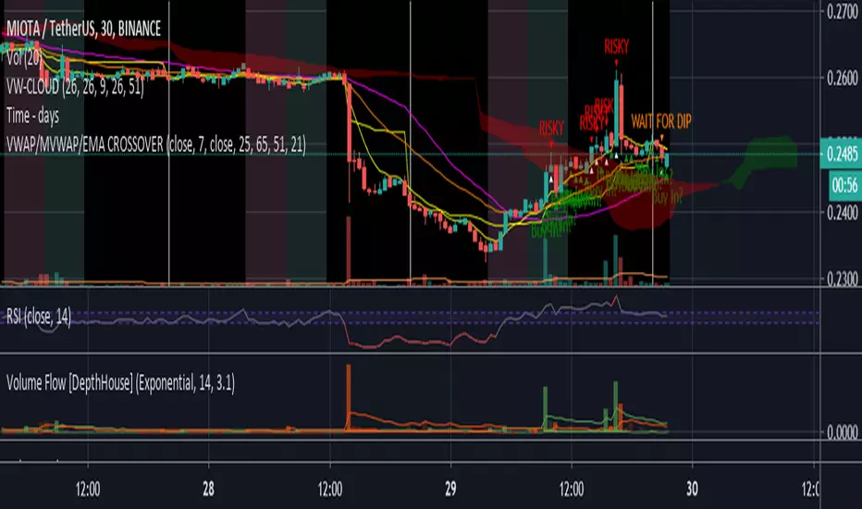The height and width of the screenshot is (509, 862).
Task: Click the Time - days indicator label
Action: point(32,116)
